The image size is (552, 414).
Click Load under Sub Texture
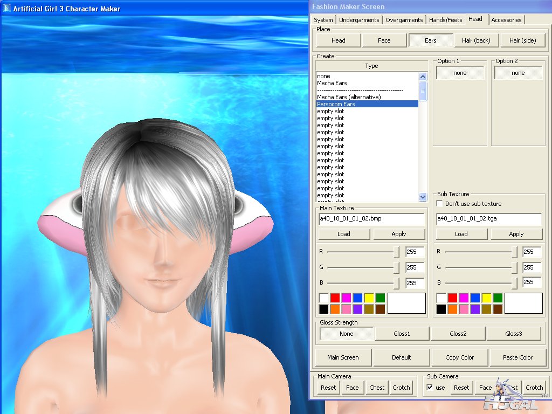pos(461,234)
